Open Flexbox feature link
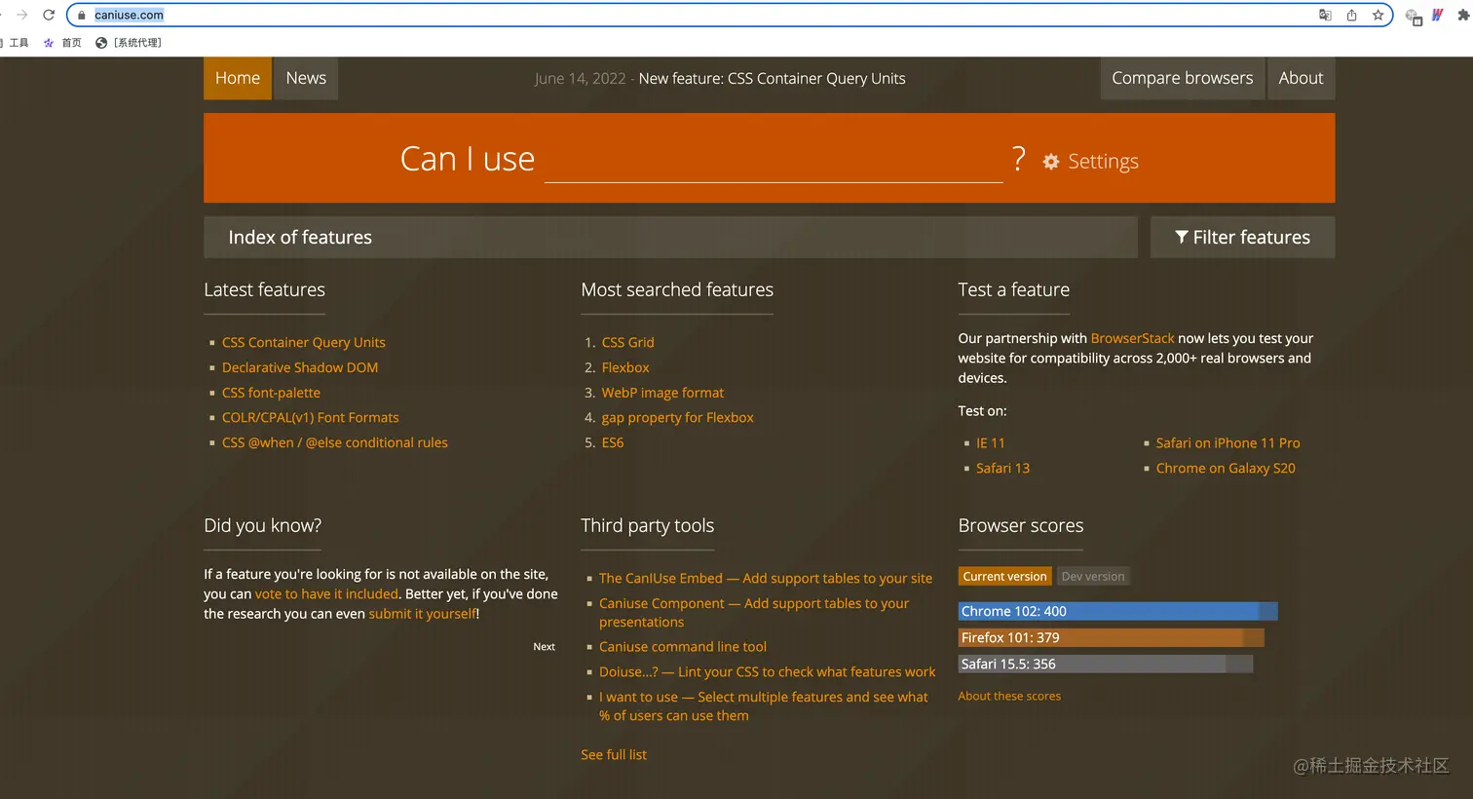The height and width of the screenshot is (799, 1473). coord(625,367)
